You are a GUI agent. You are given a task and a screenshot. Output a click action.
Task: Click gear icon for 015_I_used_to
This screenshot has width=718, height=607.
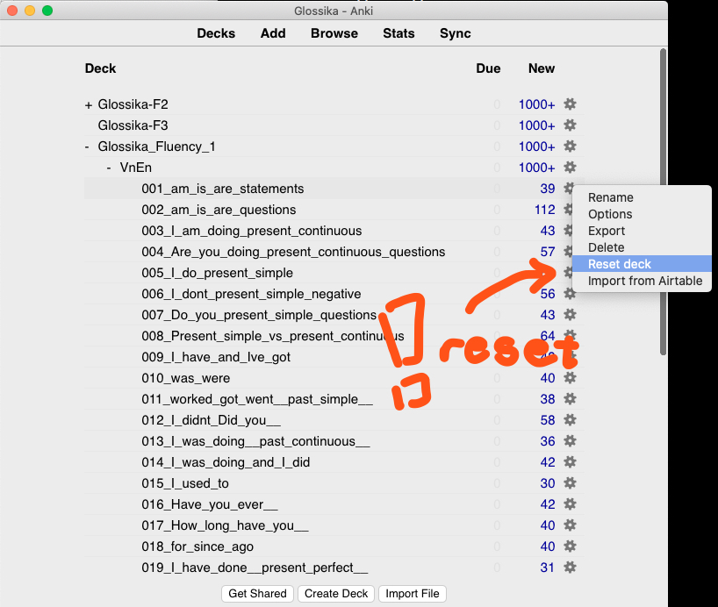point(570,483)
